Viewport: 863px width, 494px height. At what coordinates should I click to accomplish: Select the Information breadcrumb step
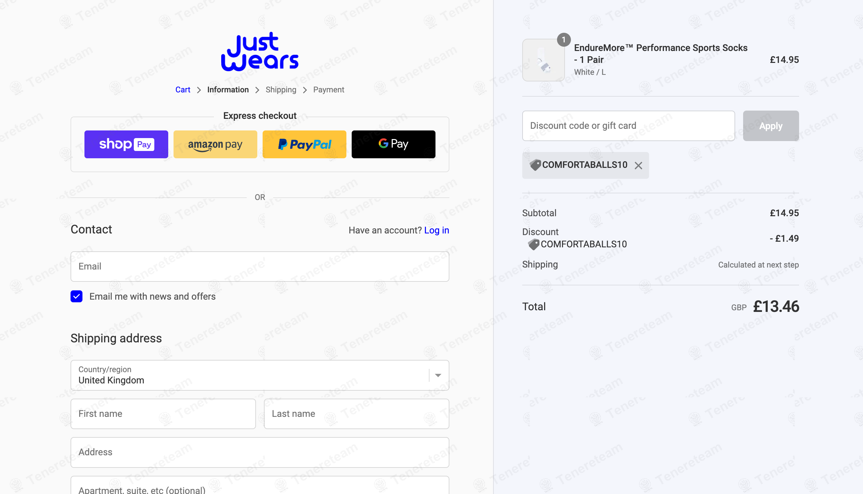pyautogui.click(x=228, y=90)
